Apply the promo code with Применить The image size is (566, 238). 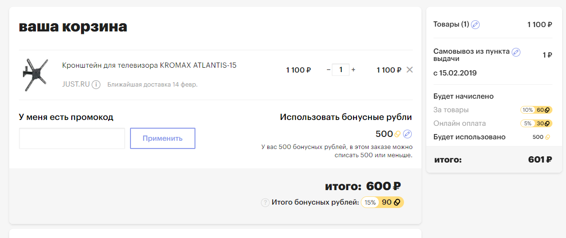point(162,138)
